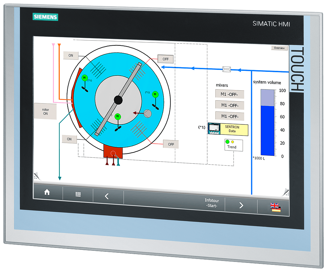Open the screen keyboard grid icon
Viewport: 327px width, 272px height.
78,194
